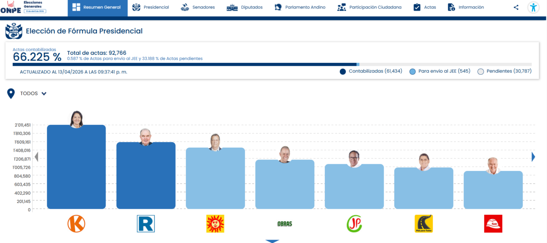Switch to the Senadores tab
This screenshot has height=243, width=547.
pyautogui.click(x=198, y=7)
